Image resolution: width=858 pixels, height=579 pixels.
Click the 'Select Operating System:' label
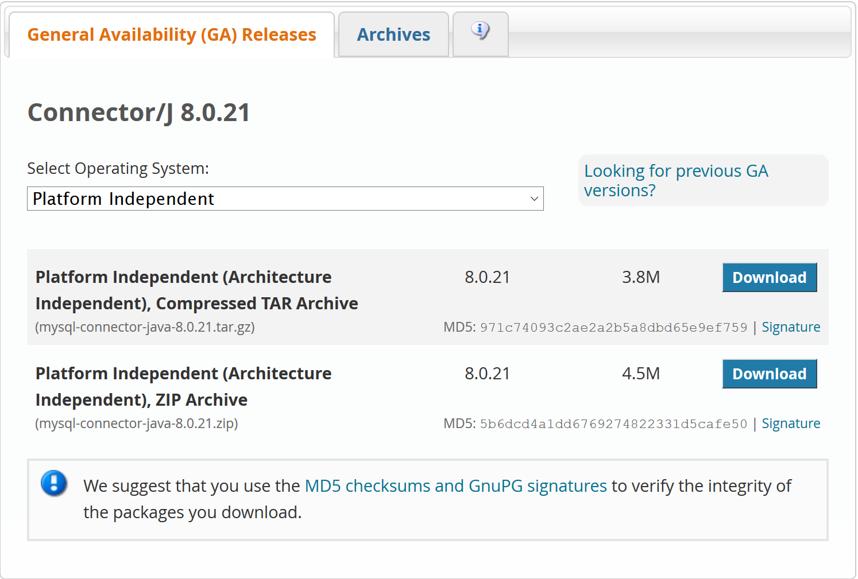118,169
